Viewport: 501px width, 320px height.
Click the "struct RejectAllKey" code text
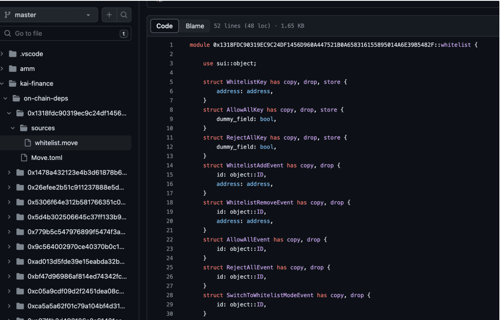(235, 138)
